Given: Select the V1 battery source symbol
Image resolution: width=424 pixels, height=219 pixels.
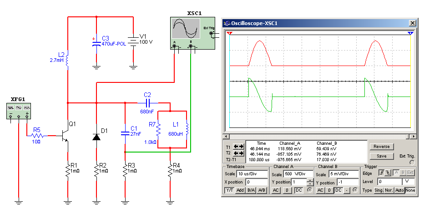Looking at the screenshot, I should (x=133, y=41).
